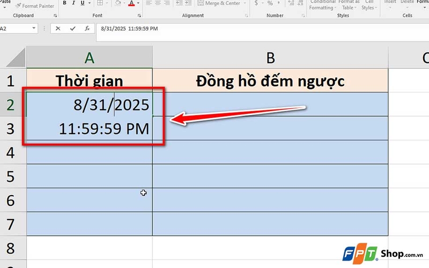Open Fill Color dropdown arrow
429x268 pixels.
click(x=124, y=3)
